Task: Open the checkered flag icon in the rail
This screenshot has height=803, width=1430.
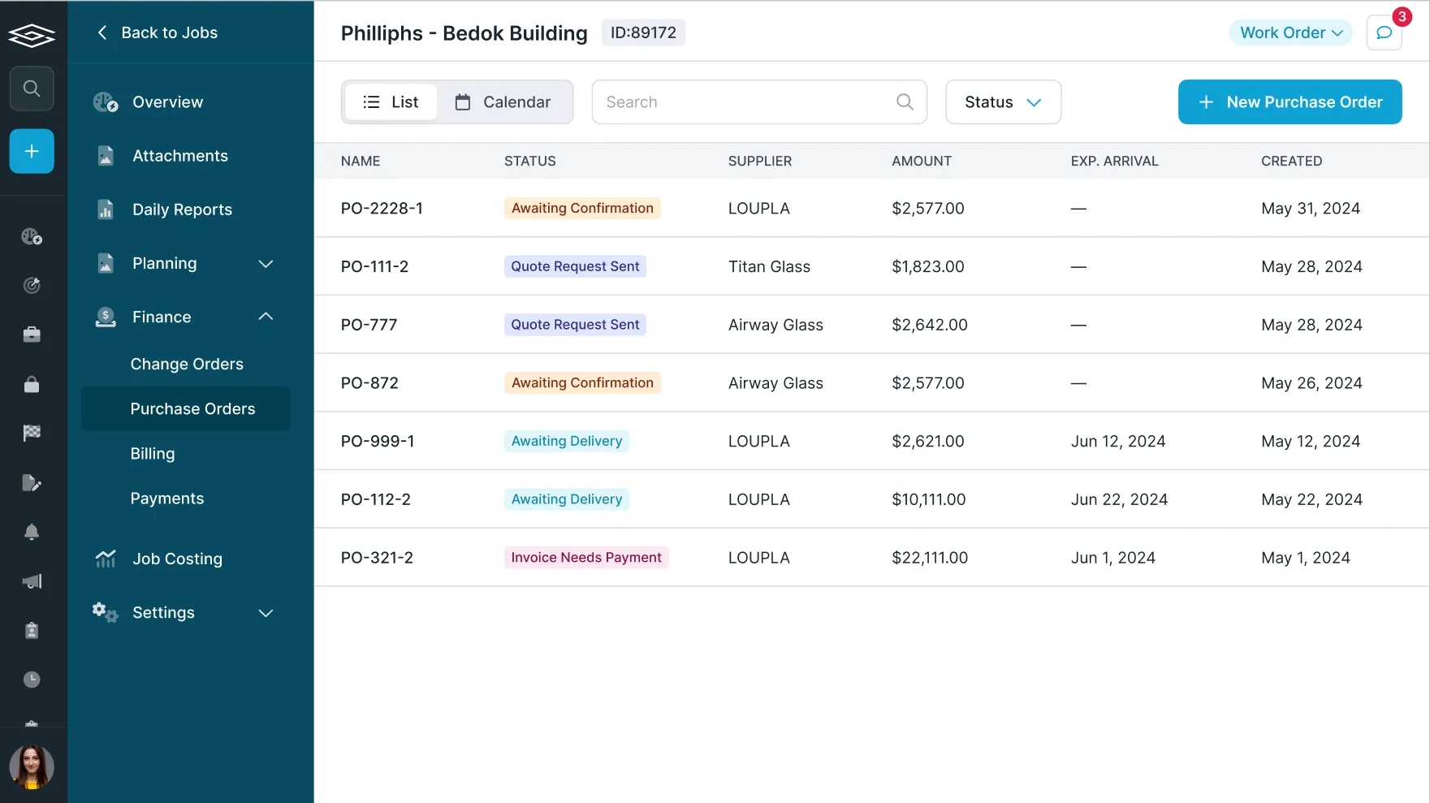Action: pos(32,433)
